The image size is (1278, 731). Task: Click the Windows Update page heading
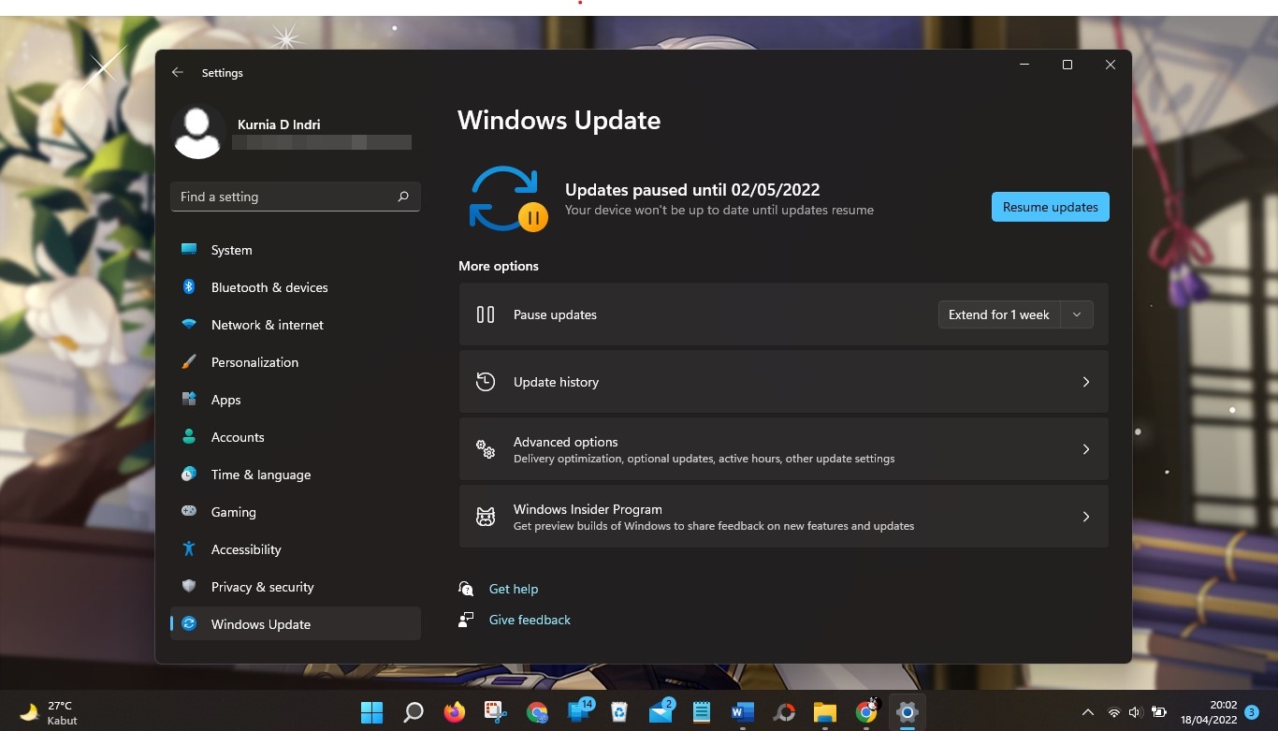(559, 120)
